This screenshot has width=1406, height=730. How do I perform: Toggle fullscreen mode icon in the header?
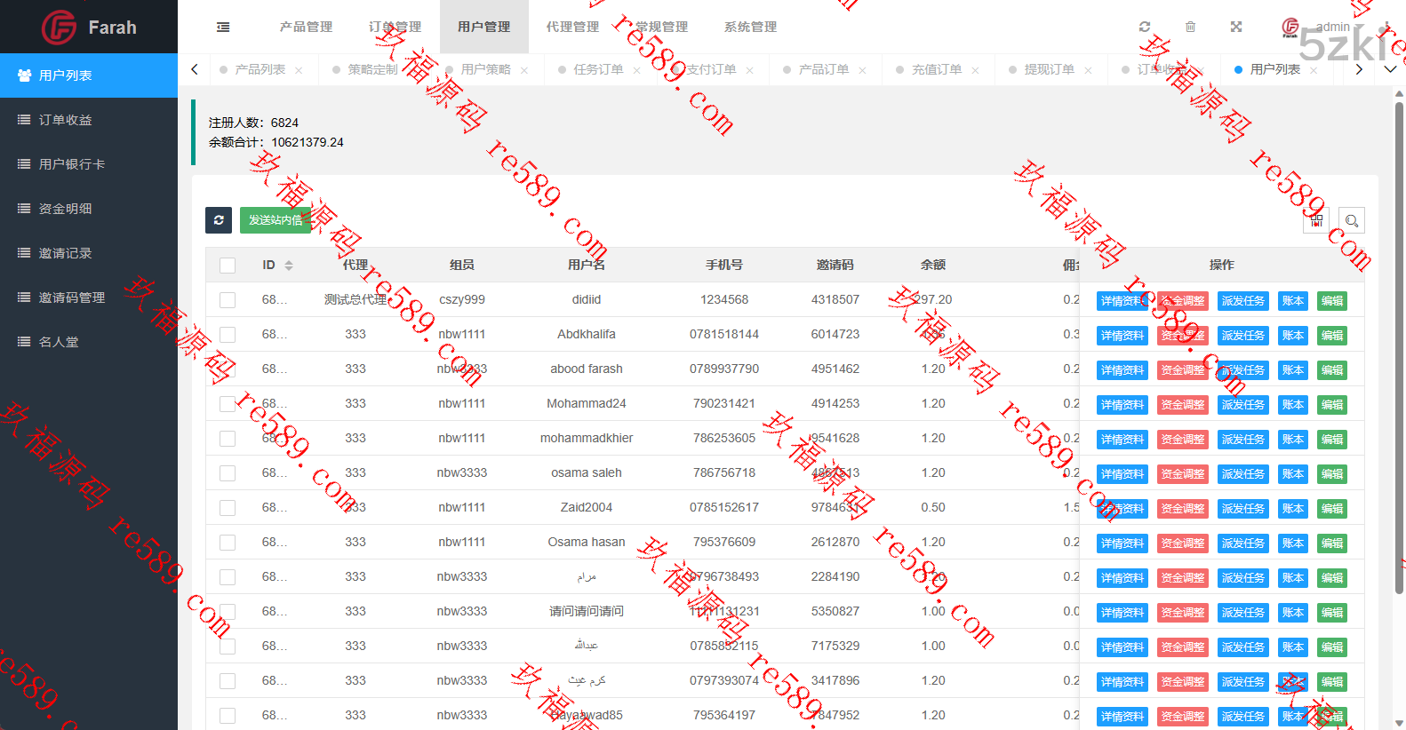pos(1236,27)
